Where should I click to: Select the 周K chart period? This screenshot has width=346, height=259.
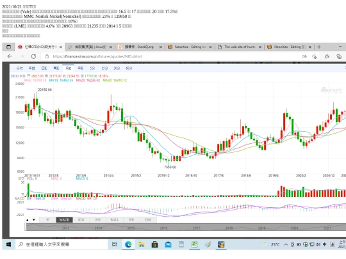click(x=56, y=68)
